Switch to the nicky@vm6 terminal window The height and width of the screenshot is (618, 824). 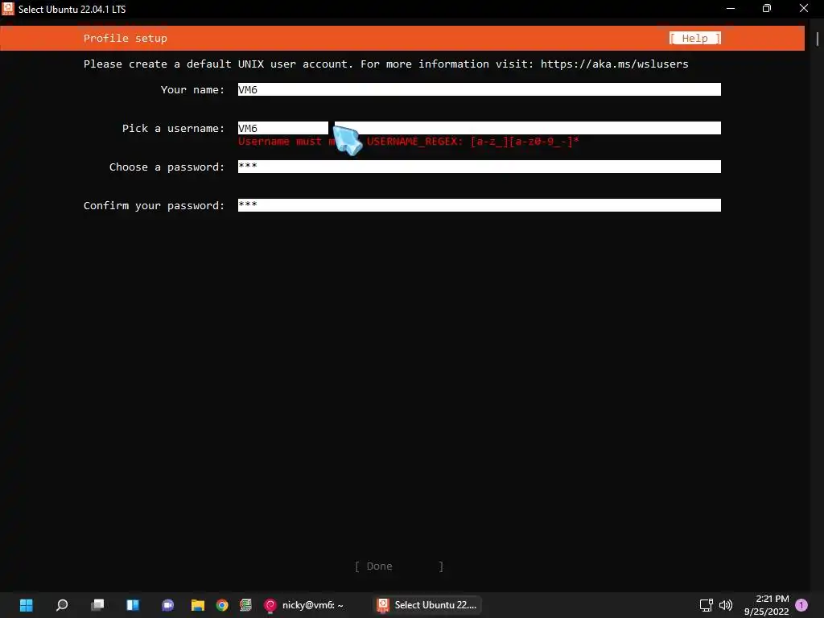tap(303, 605)
